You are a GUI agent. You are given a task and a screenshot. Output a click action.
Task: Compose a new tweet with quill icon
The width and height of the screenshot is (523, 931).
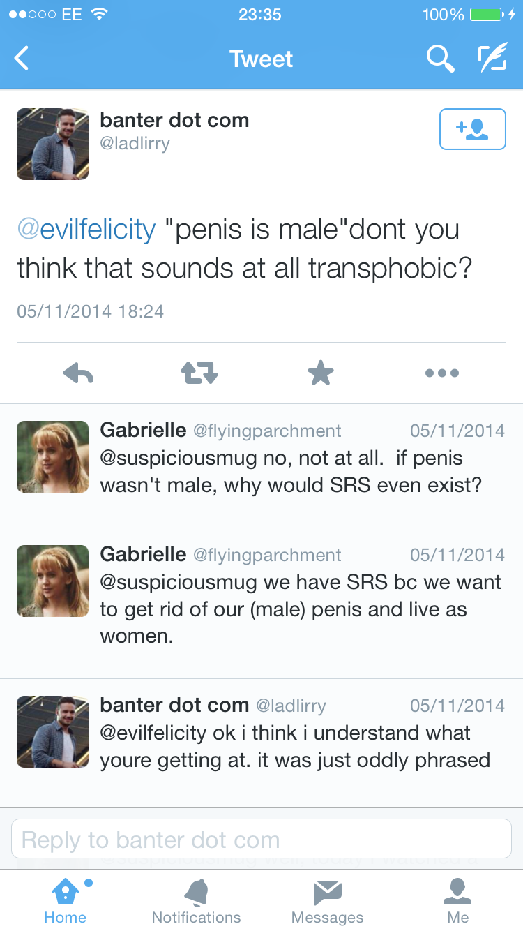tap(492, 59)
